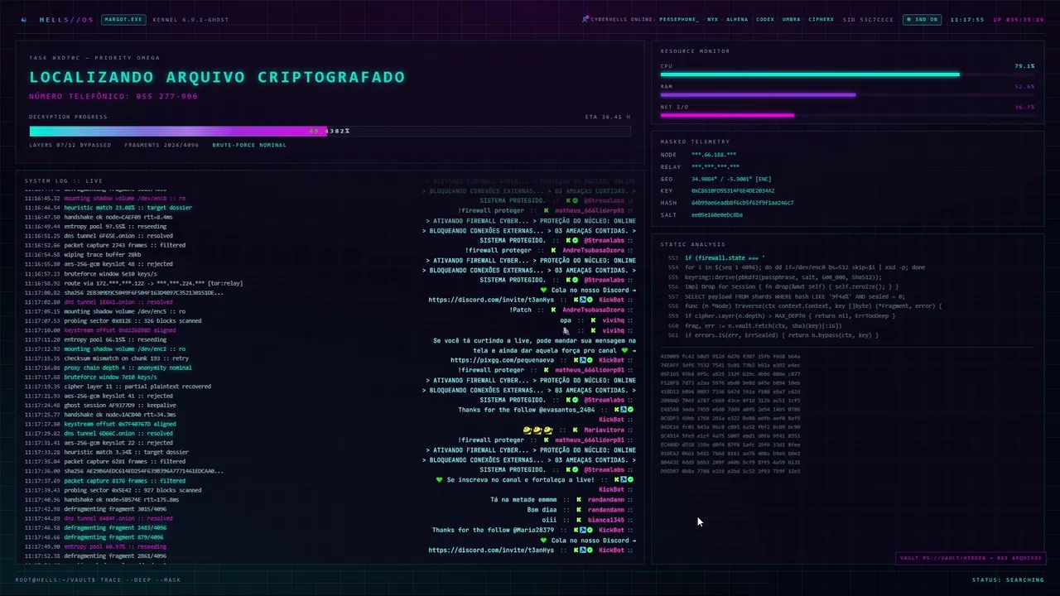Click the SID 53C7CECE session ID

pos(868,19)
